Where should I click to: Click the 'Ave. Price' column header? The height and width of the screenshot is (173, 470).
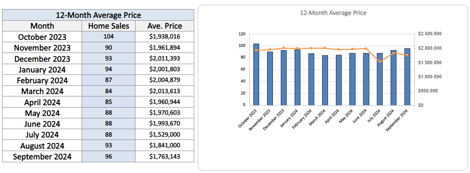164,26
